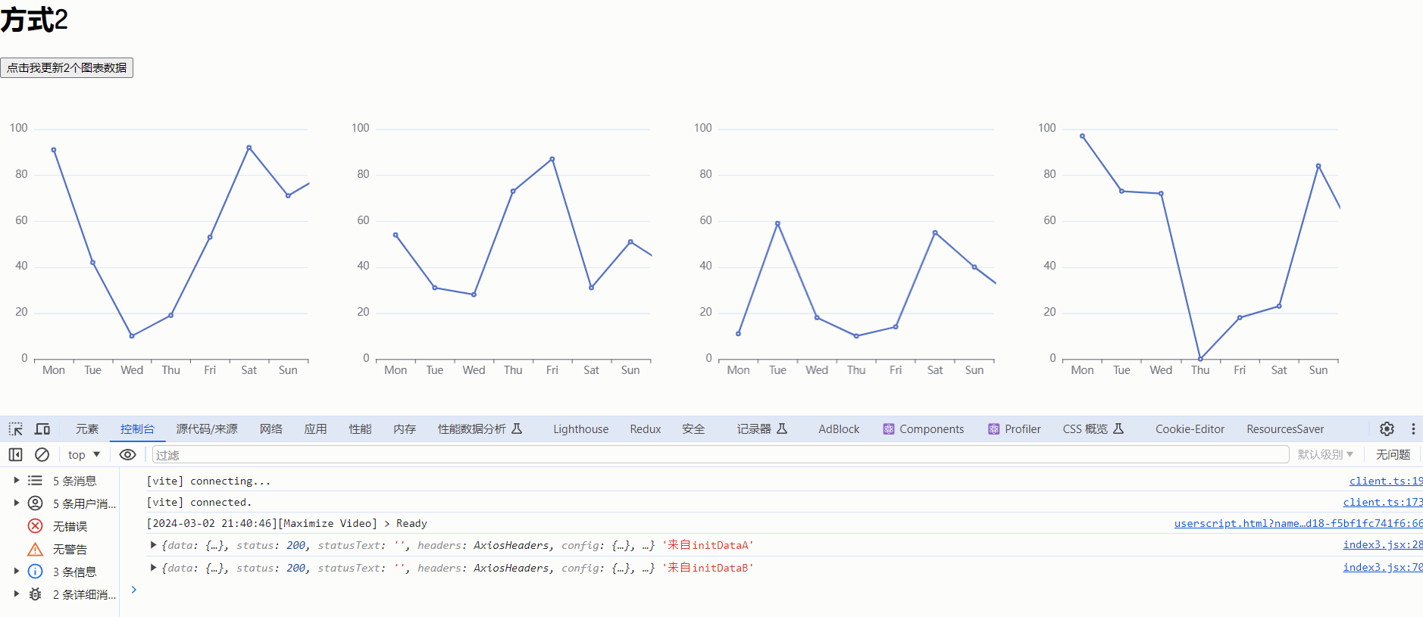Click the Tue peak point in third chart
This screenshot has width=1423, height=617.
click(777, 223)
